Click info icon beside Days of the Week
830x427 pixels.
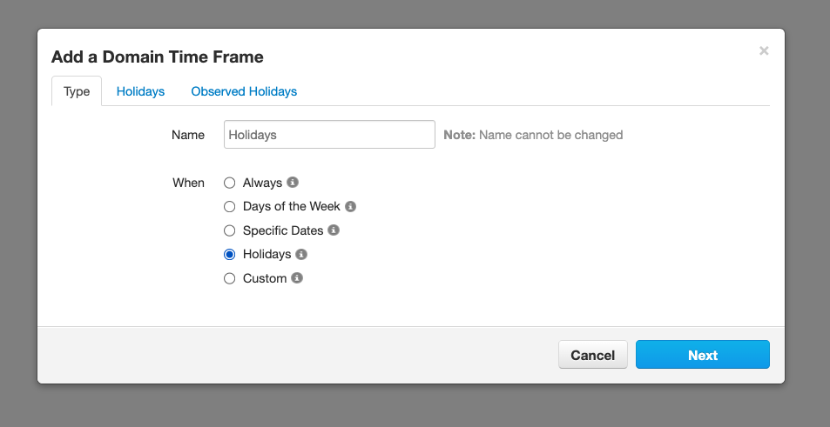point(350,206)
